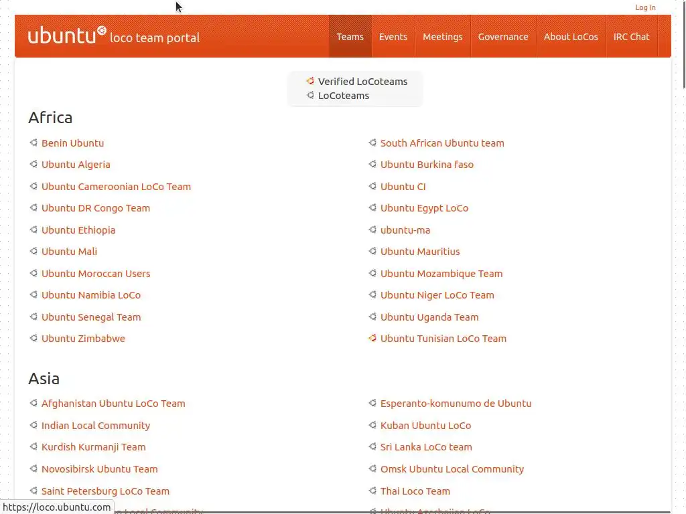Open Esperanto-komunumo de Ubuntu
This screenshot has height=514, width=686.
(x=456, y=404)
